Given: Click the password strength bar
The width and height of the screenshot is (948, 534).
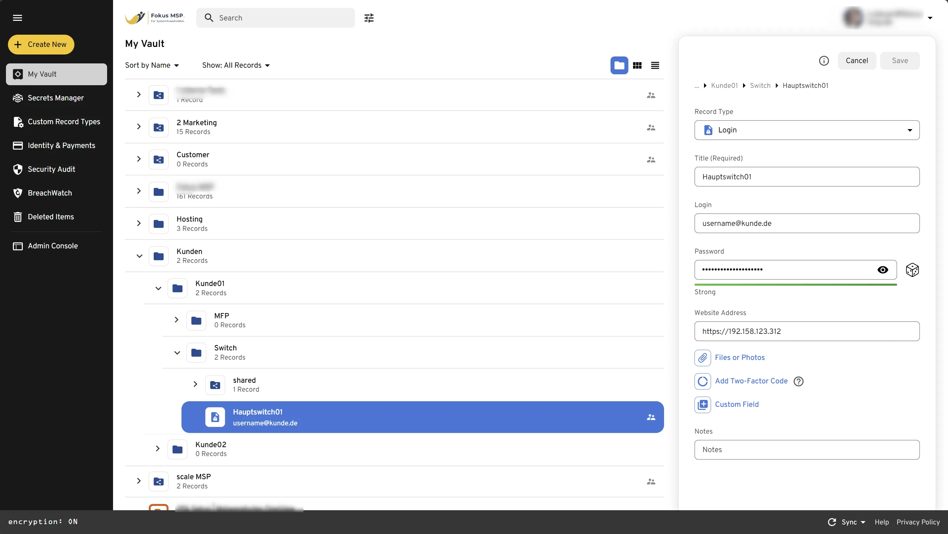Looking at the screenshot, I should point(795,285).
